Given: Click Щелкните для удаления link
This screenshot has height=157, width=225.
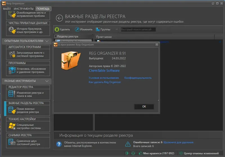Looking at the screenshot, I should pos(178,142).
